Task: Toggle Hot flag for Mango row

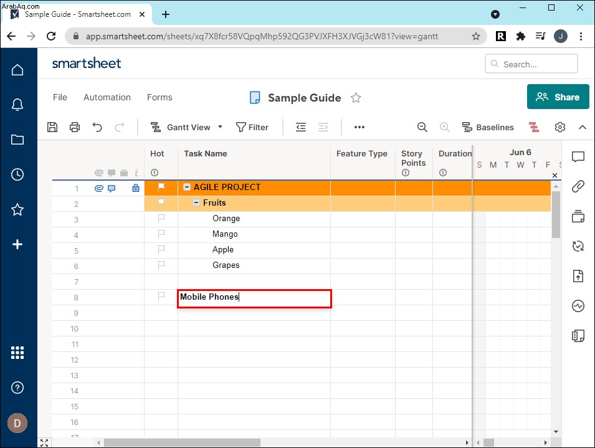Action: click(x=161, y=233)
